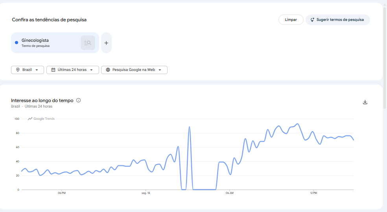Click the sparkle icon in Sugerir termos de pesquisa
The image size is (387, 212).
[x=312, y=20]
